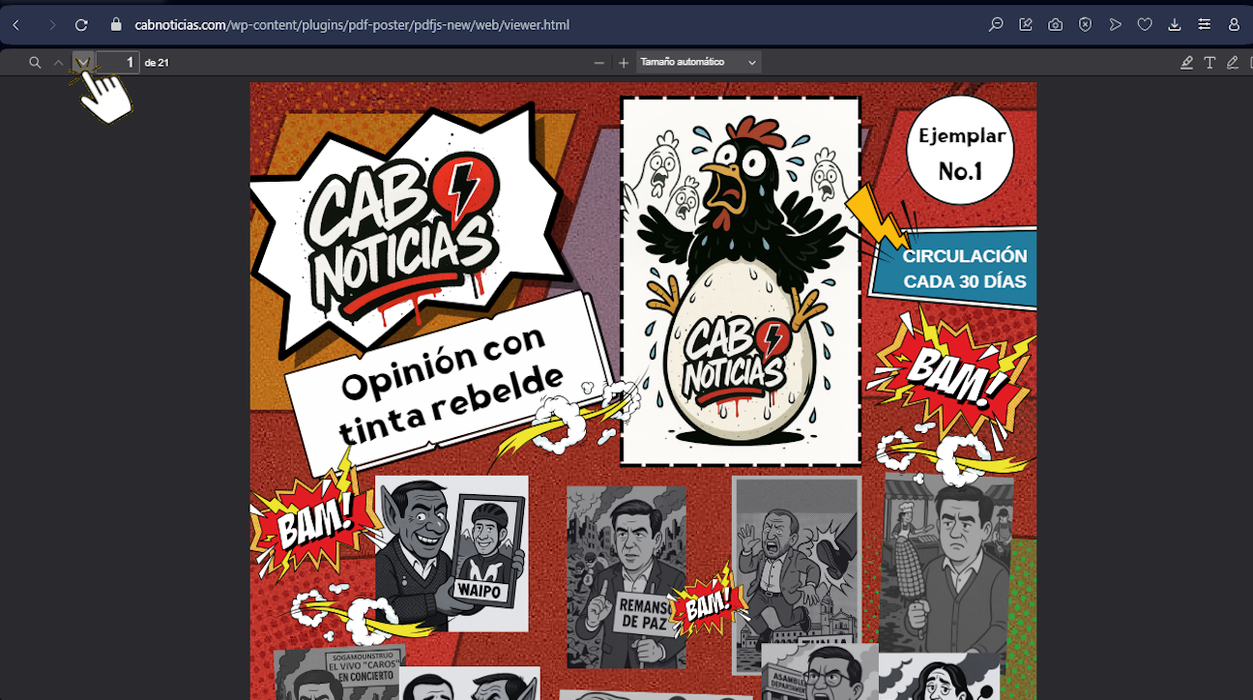Open the browser ad blocker shield
This screenshot has height=700, width=1253.
coord(1086,25)
